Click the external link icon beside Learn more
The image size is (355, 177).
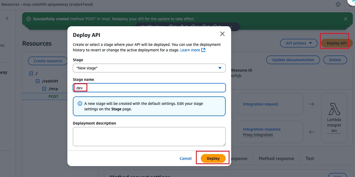click(x=203, y=50)
